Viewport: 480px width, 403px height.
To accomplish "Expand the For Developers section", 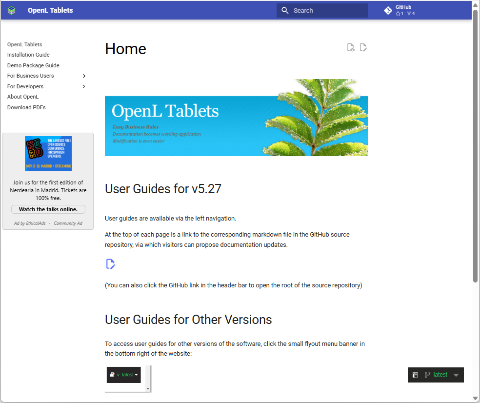I will [x=84, y=86].
